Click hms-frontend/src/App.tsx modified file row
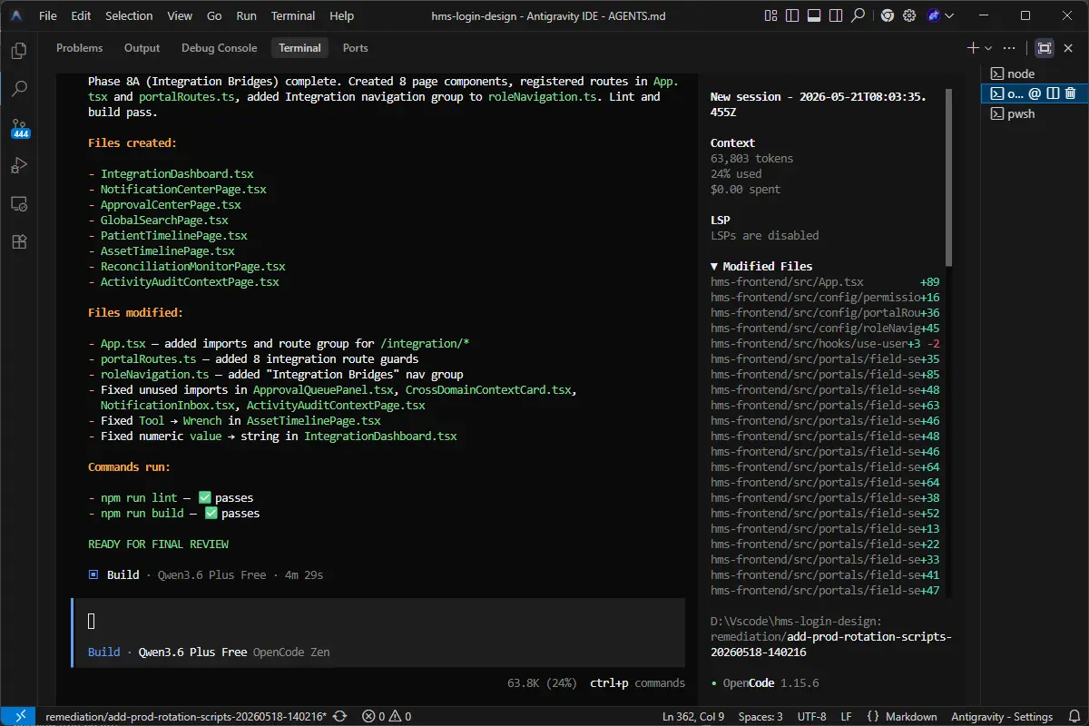Screen dimensions: 1089x726 click(x=825, y=282)
